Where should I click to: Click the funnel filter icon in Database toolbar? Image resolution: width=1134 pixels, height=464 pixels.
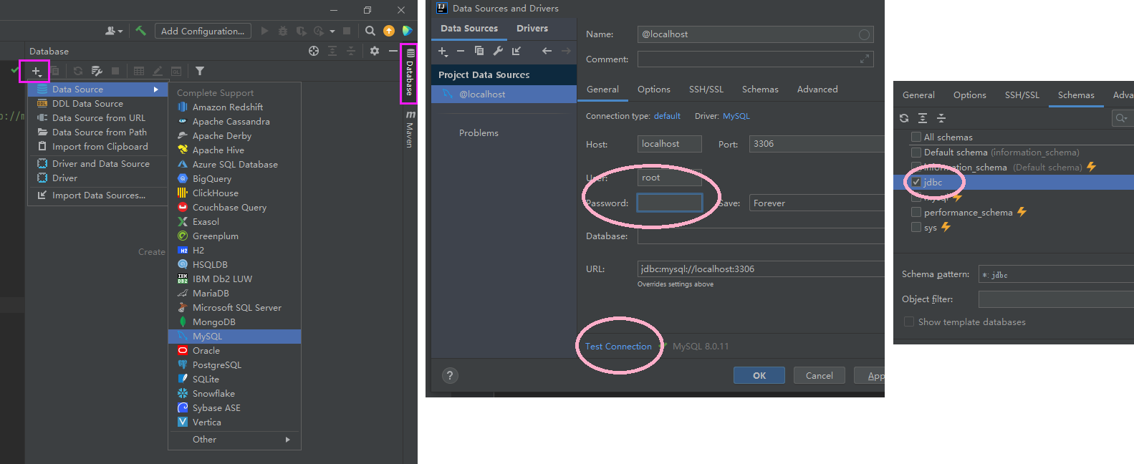200,71
